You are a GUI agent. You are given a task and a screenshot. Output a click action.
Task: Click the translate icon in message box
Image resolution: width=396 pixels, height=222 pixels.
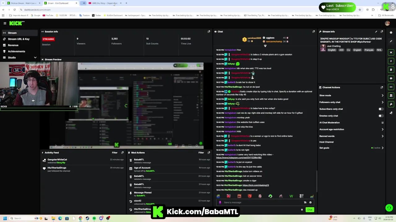[305, 203]
